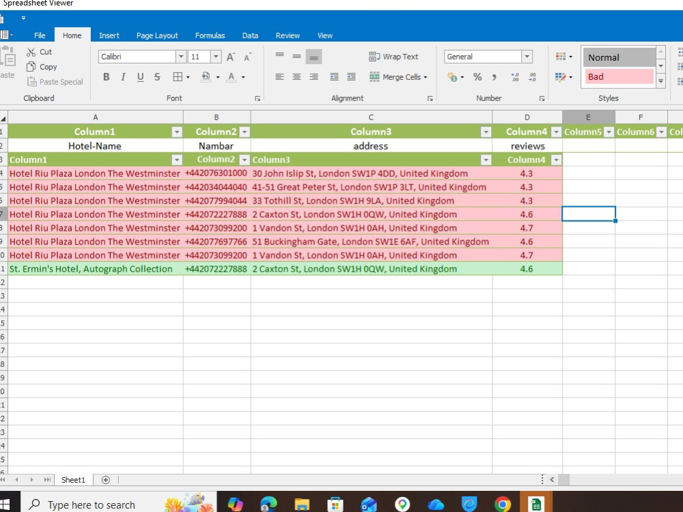Image resolution: width=683 pixels, height=512 pixels.
Task: Expand the cell Styles gallery
Action: coord(660,81)
